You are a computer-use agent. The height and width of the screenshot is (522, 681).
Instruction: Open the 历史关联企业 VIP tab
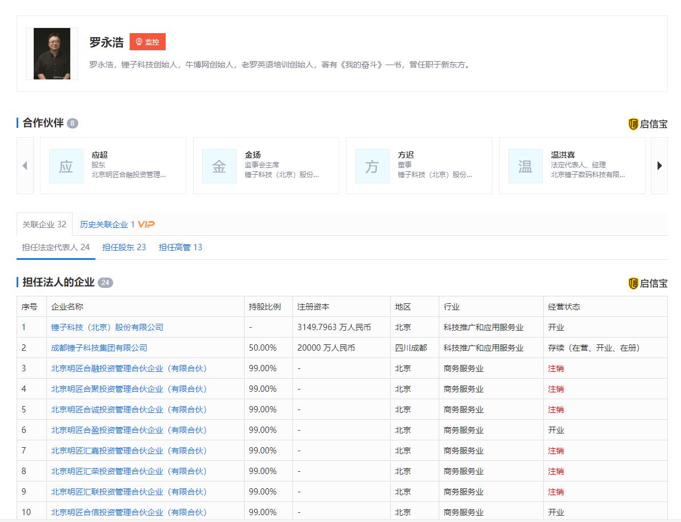[x=117, y=224]
